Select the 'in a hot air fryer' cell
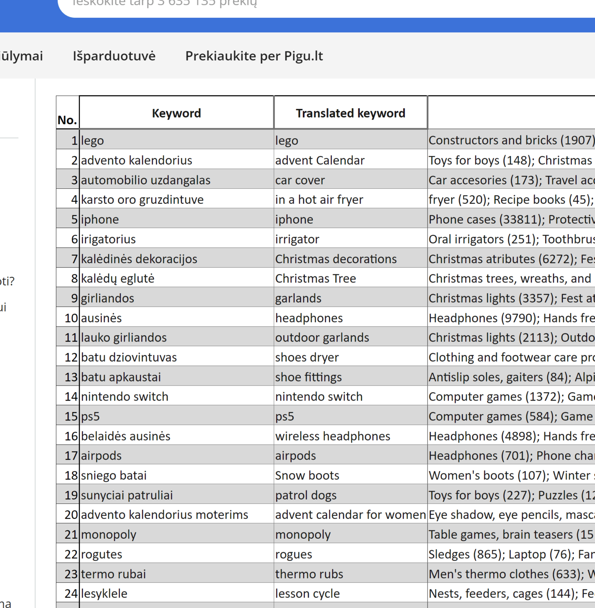 coord(350,198)
